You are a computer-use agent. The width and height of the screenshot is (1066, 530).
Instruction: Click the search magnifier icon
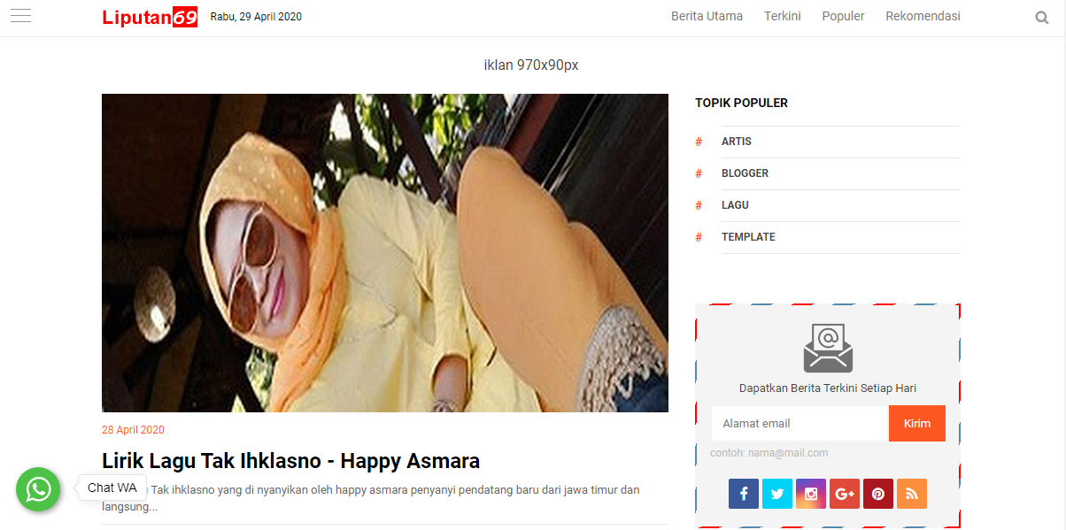coord(1042,17)
